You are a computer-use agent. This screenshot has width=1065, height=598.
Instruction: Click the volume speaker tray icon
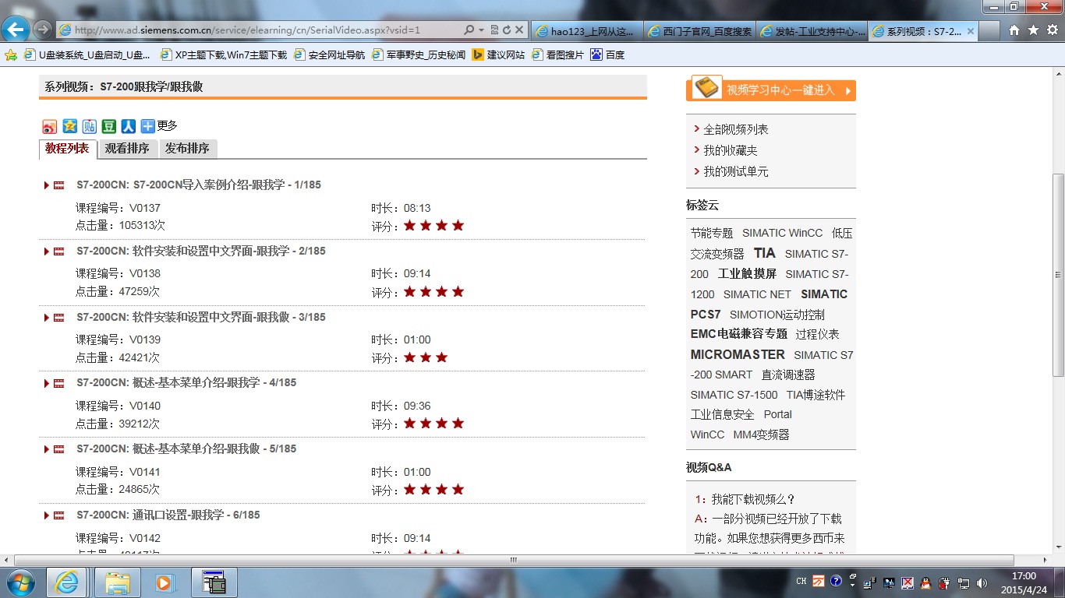982,582
